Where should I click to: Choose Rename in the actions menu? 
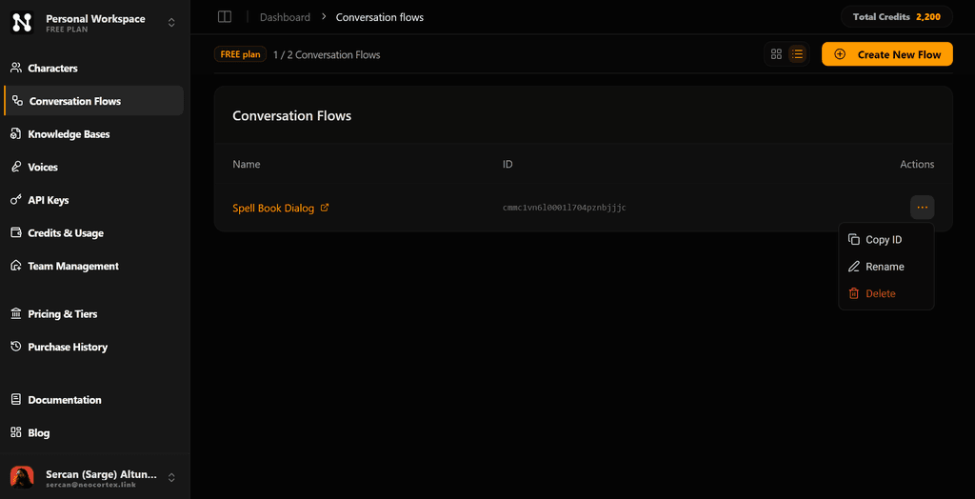[885, 267]
